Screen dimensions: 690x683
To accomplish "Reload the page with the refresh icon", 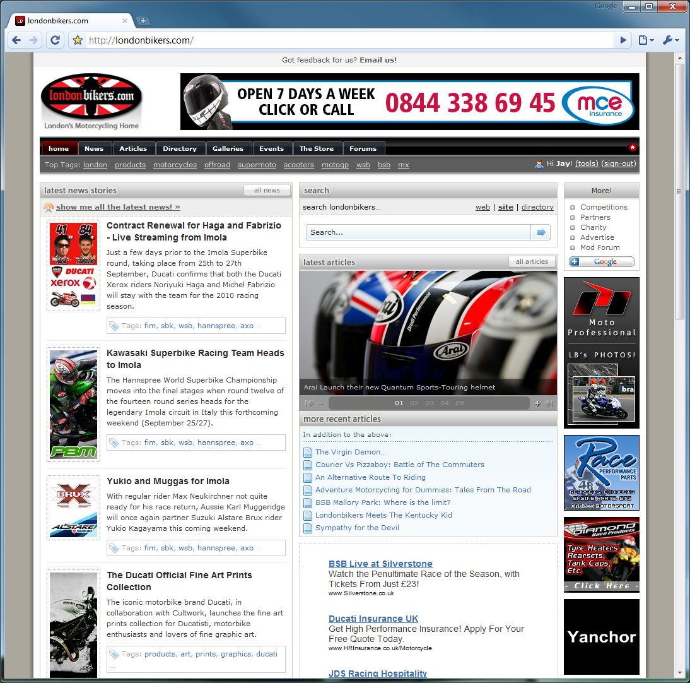I will pos(55,40).
